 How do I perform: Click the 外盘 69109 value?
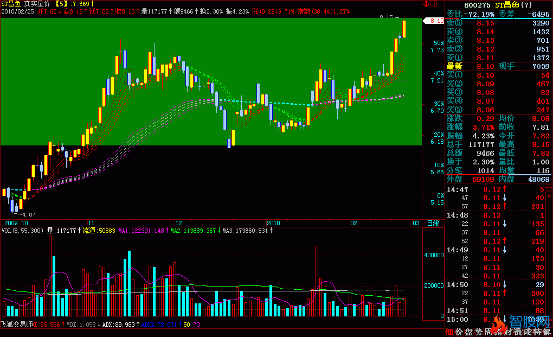(x=483, y=179)
